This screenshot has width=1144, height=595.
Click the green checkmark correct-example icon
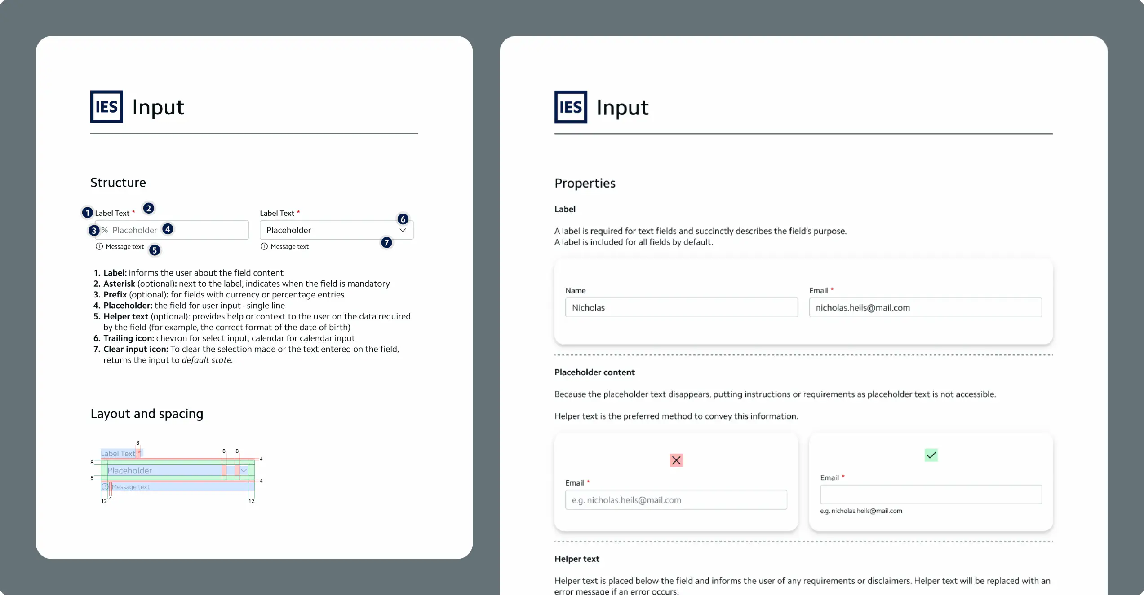931,455
